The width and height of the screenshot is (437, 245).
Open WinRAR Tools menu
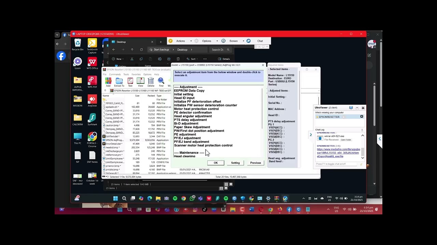coord(126,74)
